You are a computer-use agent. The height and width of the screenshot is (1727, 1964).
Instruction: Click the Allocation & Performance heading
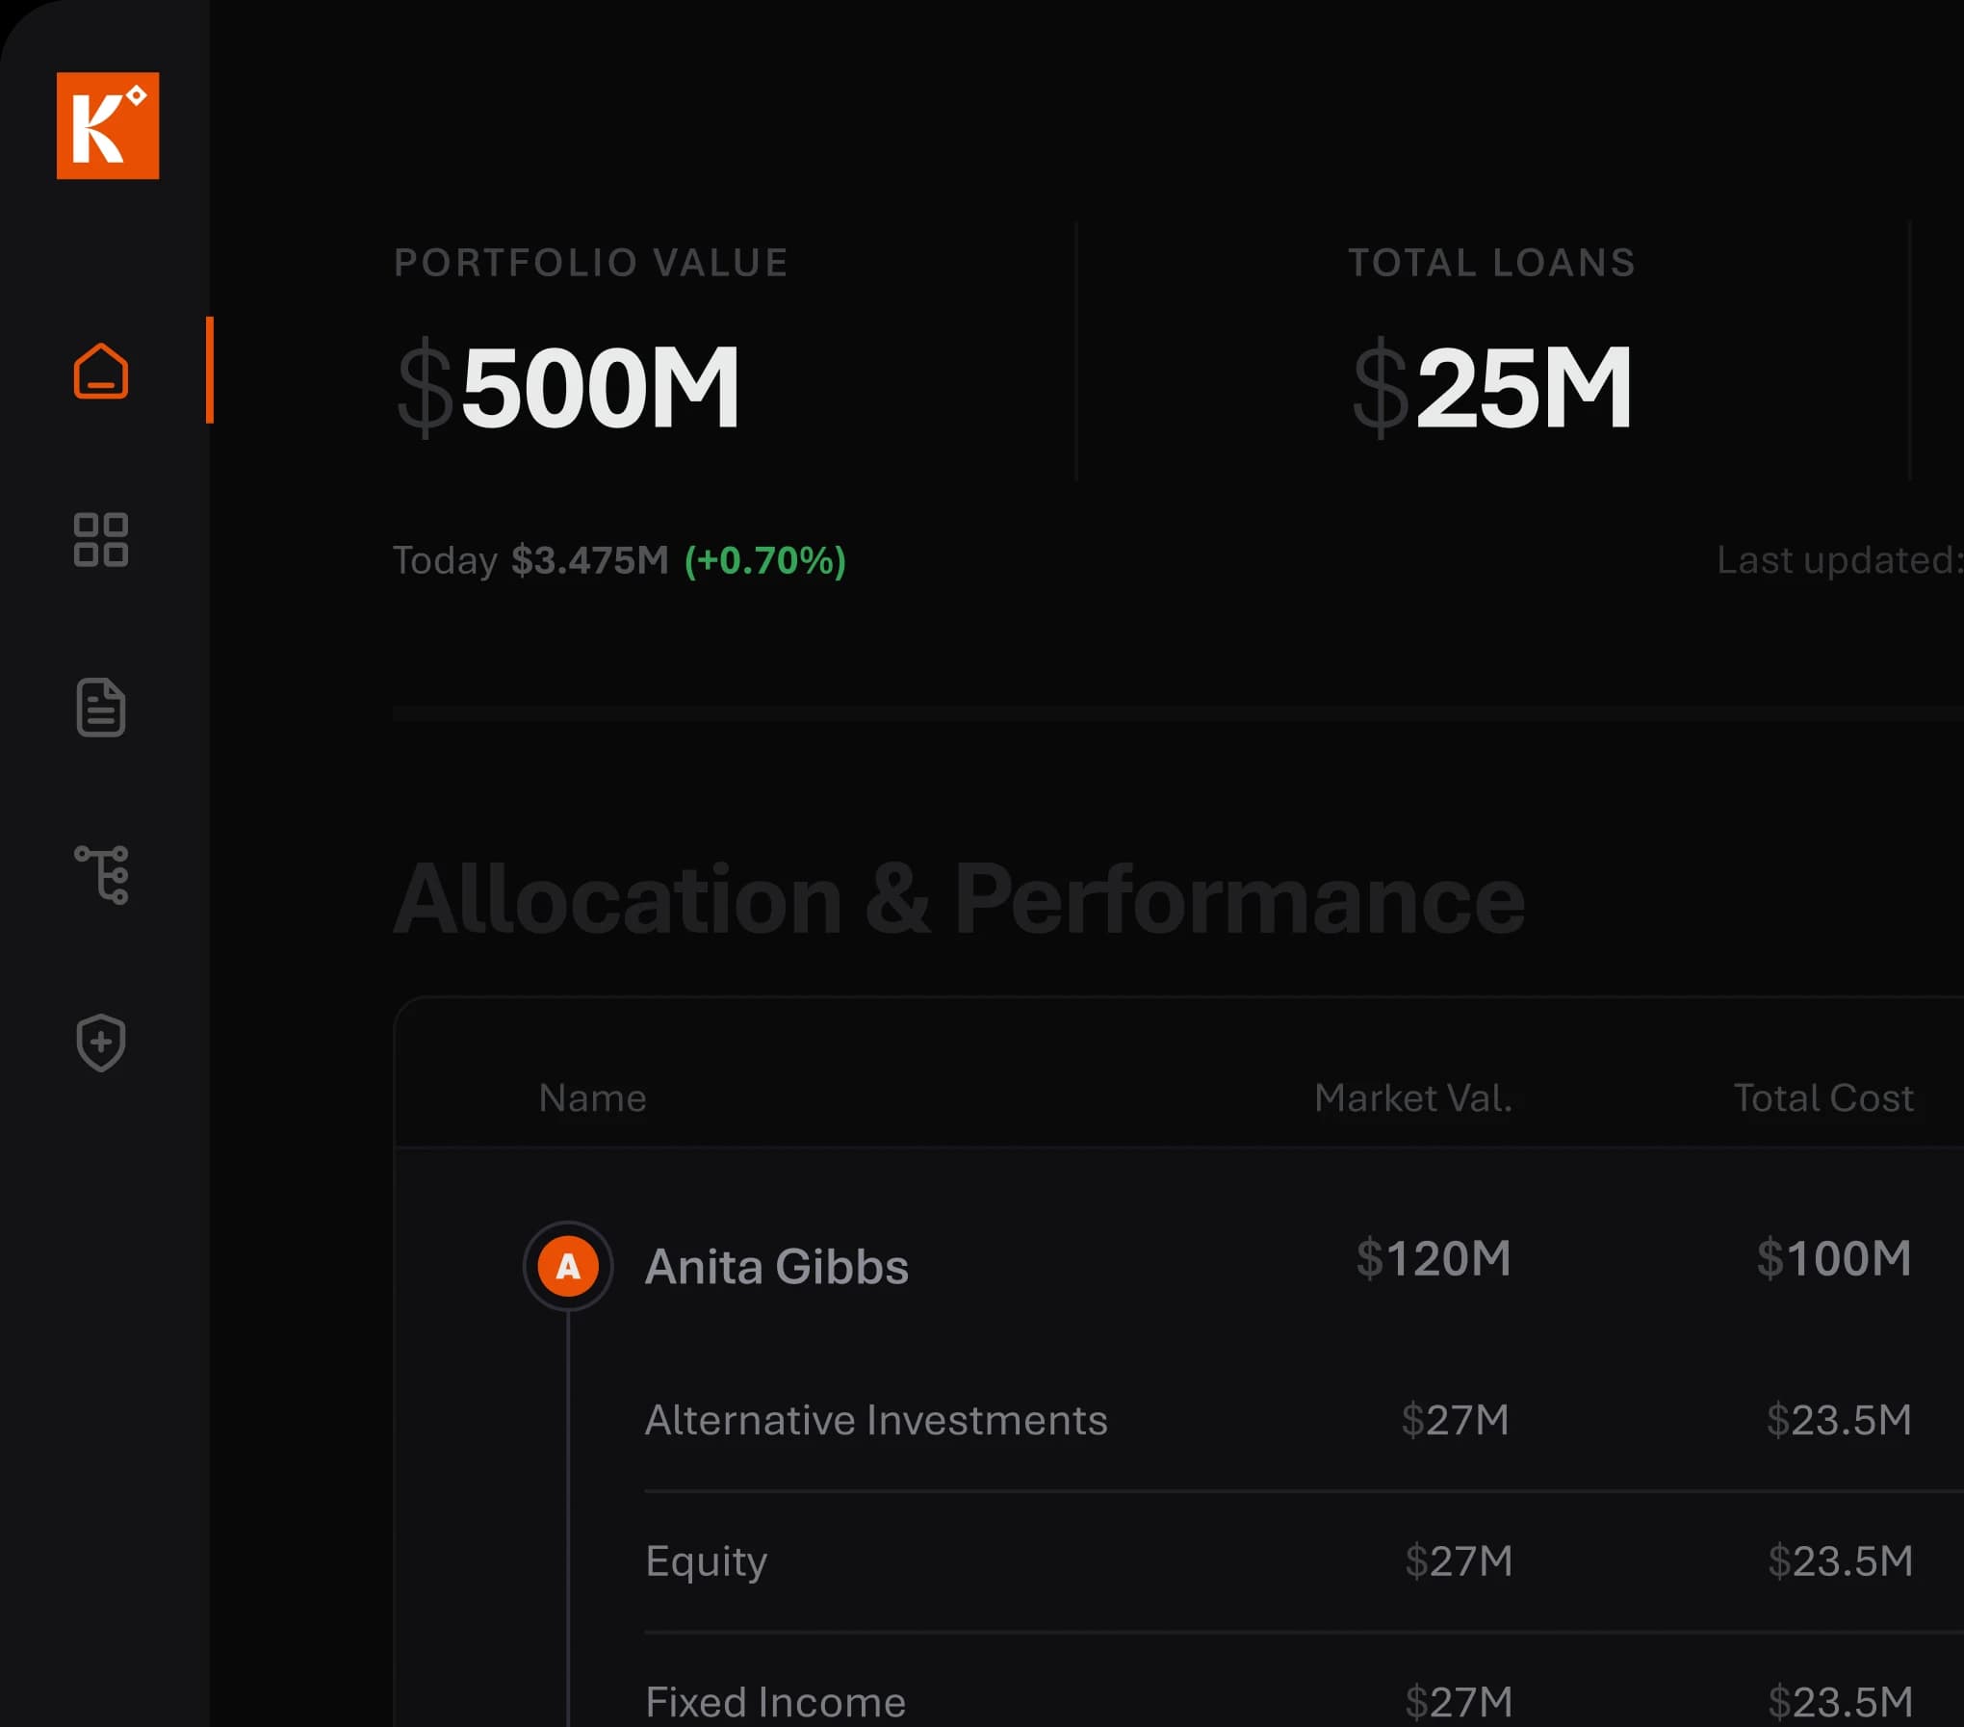[x=959, y=899]
